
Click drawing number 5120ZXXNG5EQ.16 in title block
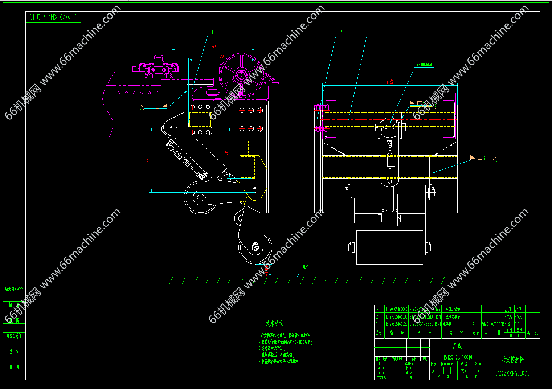[x=512, y=373]
